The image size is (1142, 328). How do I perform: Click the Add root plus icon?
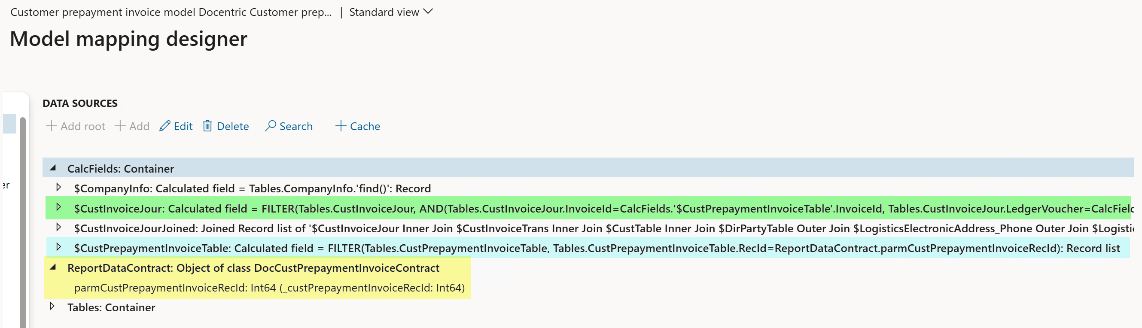coord(52,126)
